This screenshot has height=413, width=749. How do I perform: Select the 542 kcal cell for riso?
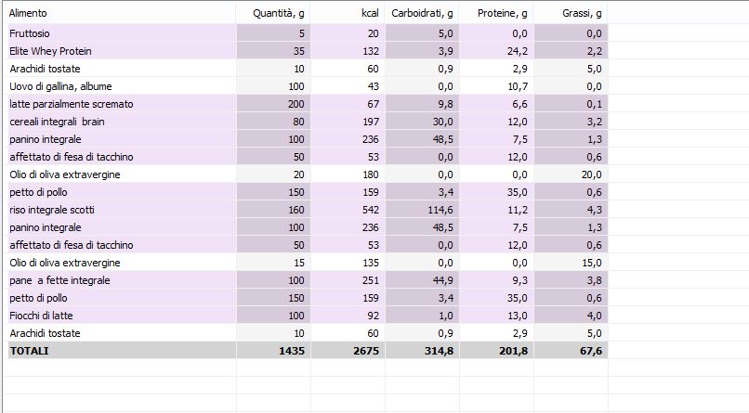[370, 210]
